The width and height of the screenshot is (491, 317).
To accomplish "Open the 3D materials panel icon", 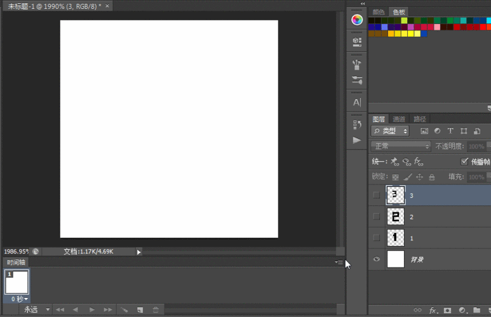I will tap(357, 42).
